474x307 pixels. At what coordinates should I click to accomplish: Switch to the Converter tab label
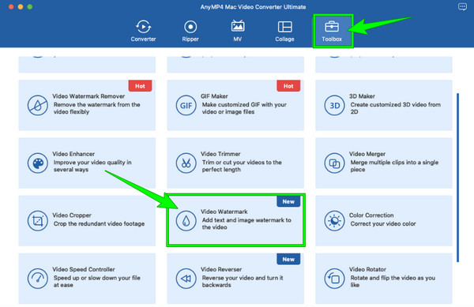pyautogui.click(x=143, y=39)
